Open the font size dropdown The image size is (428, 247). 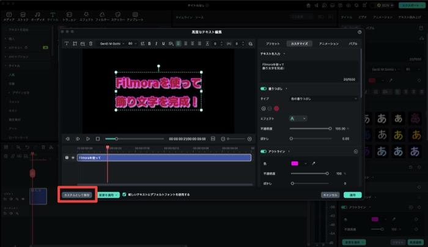pos(133,43)
